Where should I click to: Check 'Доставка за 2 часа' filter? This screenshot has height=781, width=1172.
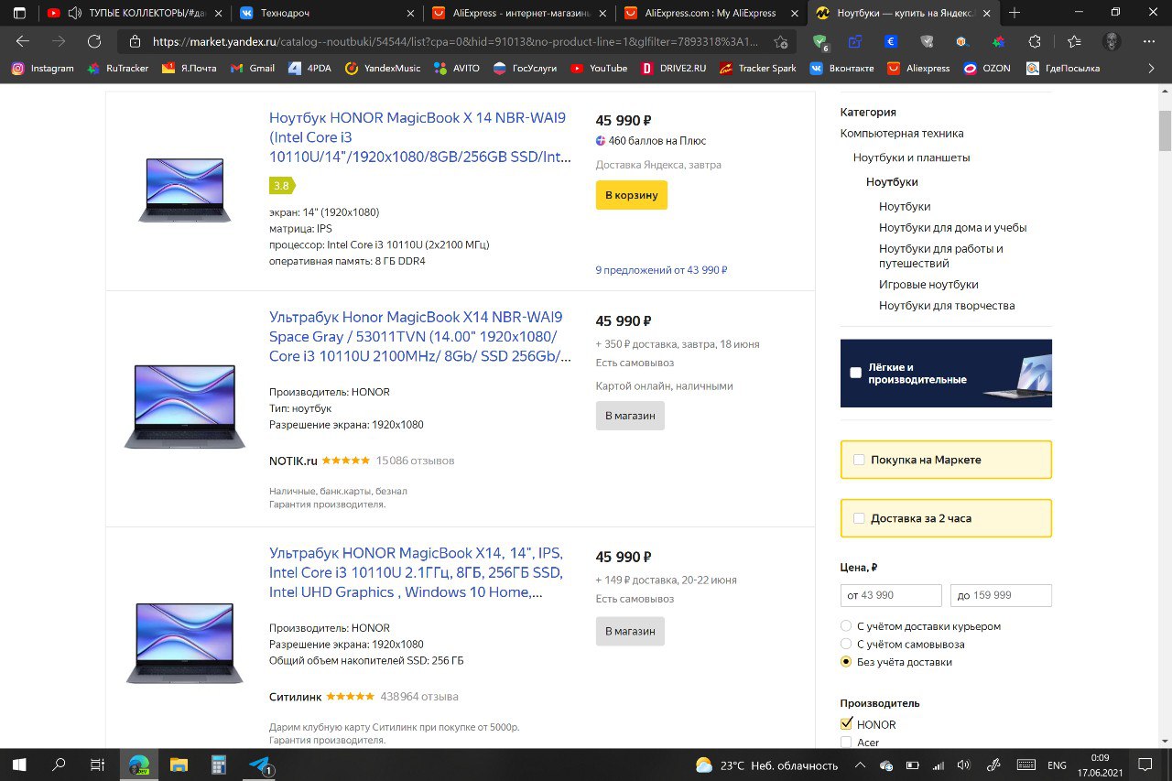click(859, 518)
